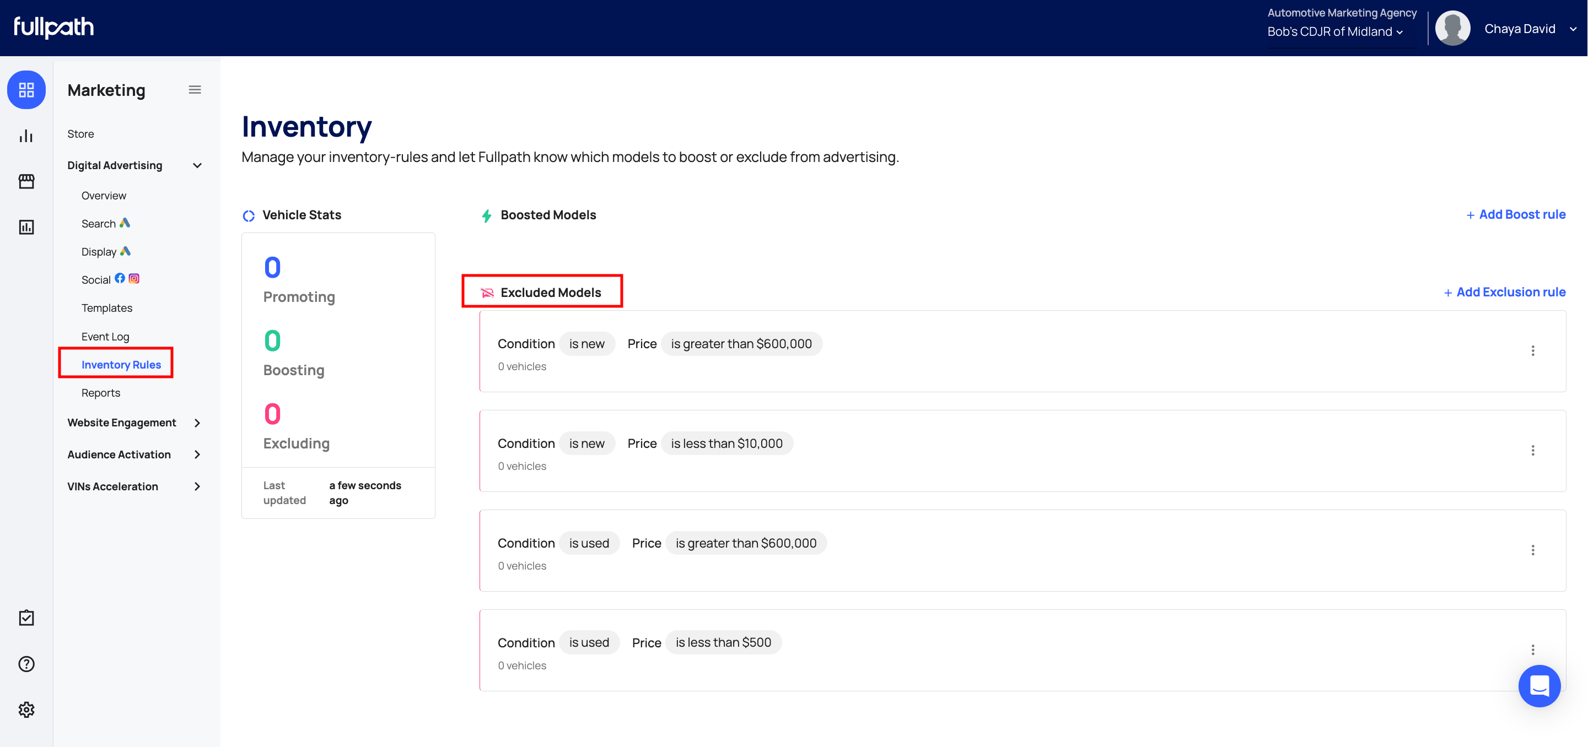Open the Social campaigns page
This screenshot has height=747, width=1588.
(x=110, y=279)
